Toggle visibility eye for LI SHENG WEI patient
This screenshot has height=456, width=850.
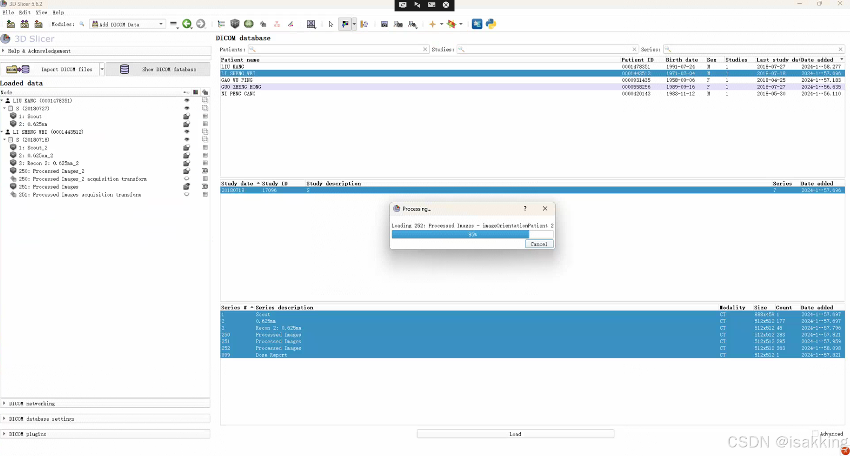(x=187, y=132)
